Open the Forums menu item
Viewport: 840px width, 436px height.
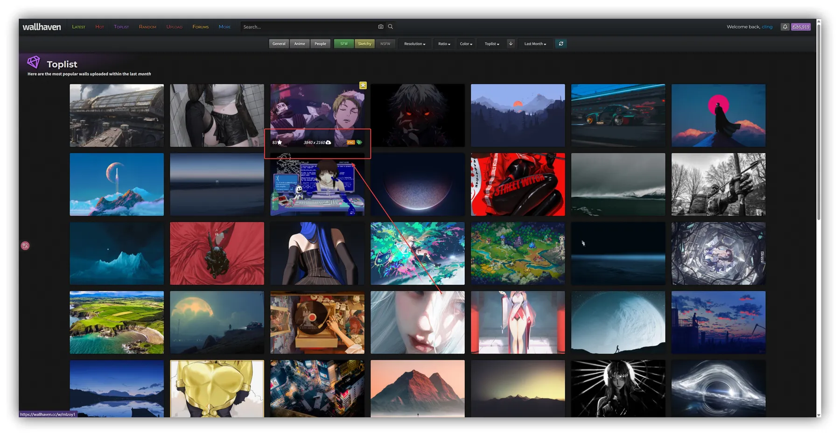click(x=200, y=27)
